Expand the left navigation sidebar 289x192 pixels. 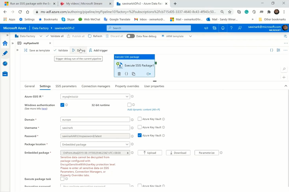point(7,35)
